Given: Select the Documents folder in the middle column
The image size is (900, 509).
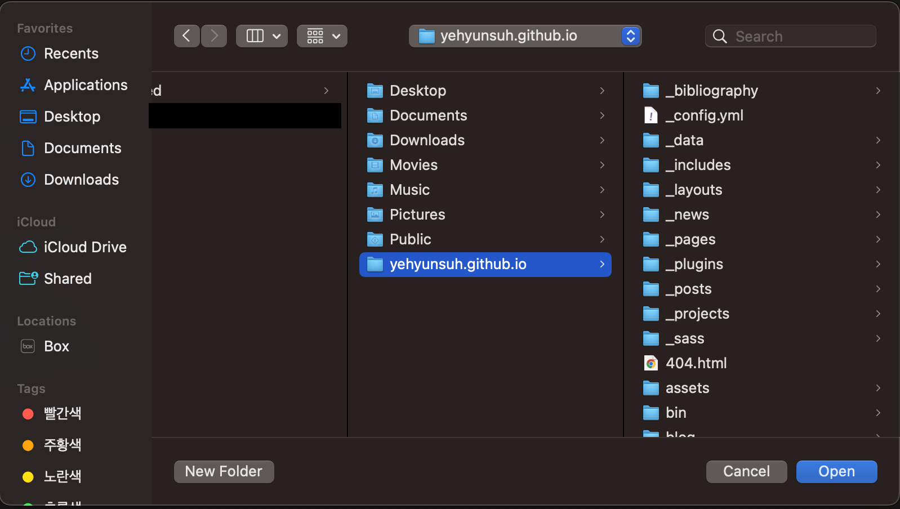Looking at the screenshot, I should (x=485, y=115).
